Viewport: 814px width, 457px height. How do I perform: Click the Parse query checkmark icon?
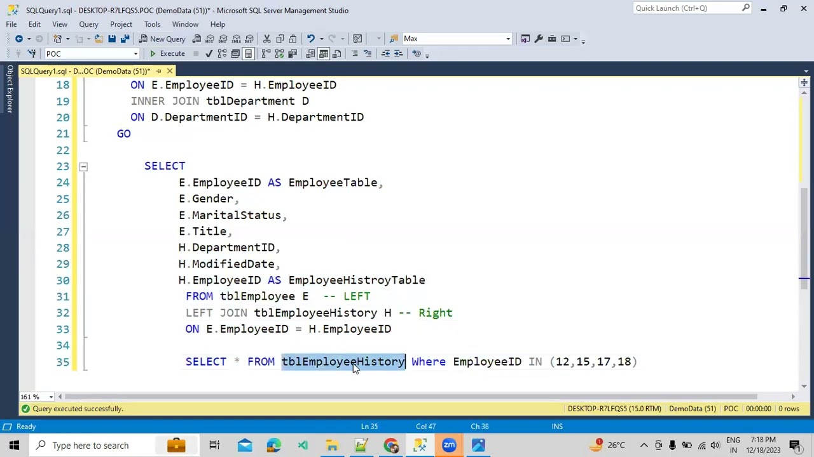[x=209, y=54]
